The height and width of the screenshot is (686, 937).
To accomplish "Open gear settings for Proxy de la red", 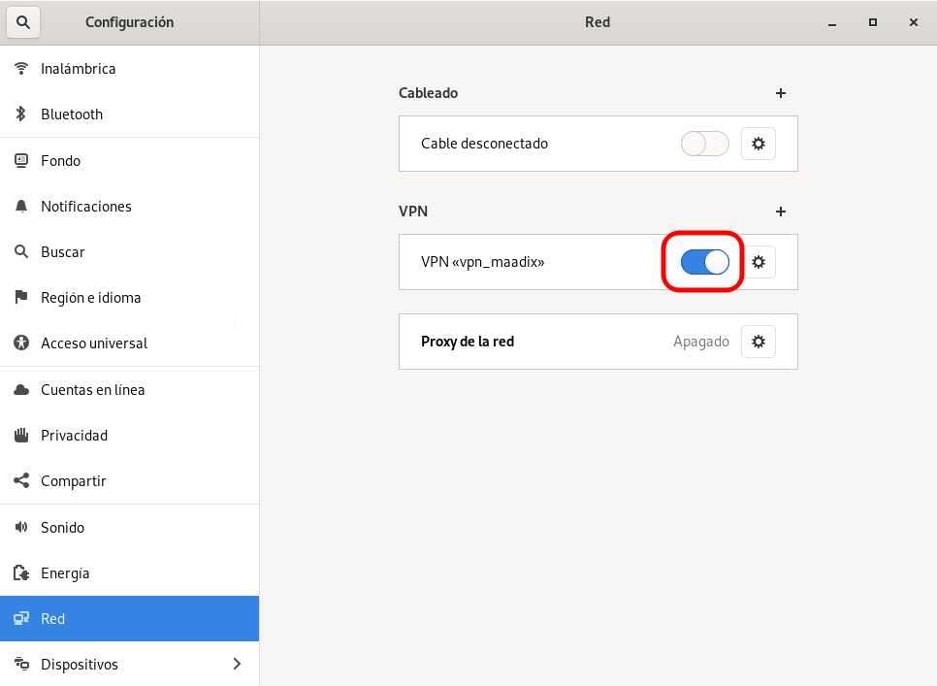I will click(x=759, y=342).
